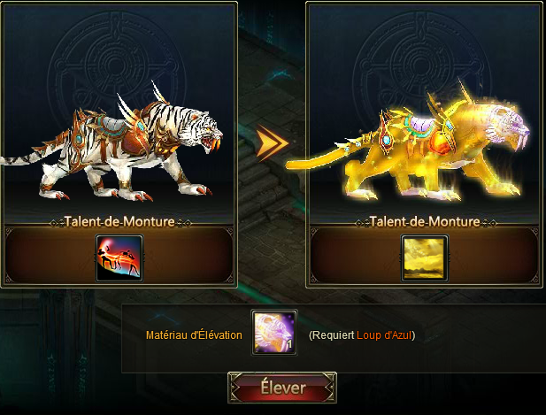Click the golden tiger's saber-toothed head
The height and width of the screenshot is (415, 546).
pyautogui.click(x=509, y=127)
